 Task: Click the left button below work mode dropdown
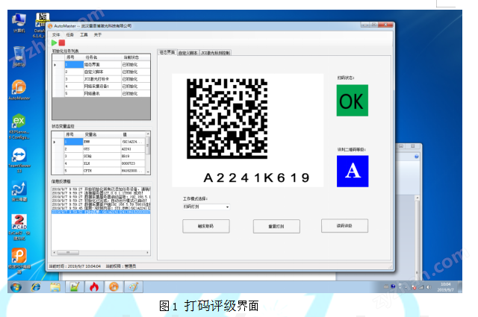pyautogui.click(x=206, y=226)
